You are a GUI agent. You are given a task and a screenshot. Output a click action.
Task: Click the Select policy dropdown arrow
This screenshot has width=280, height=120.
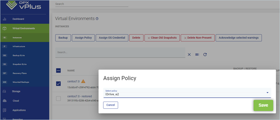[x=267, y=93]
